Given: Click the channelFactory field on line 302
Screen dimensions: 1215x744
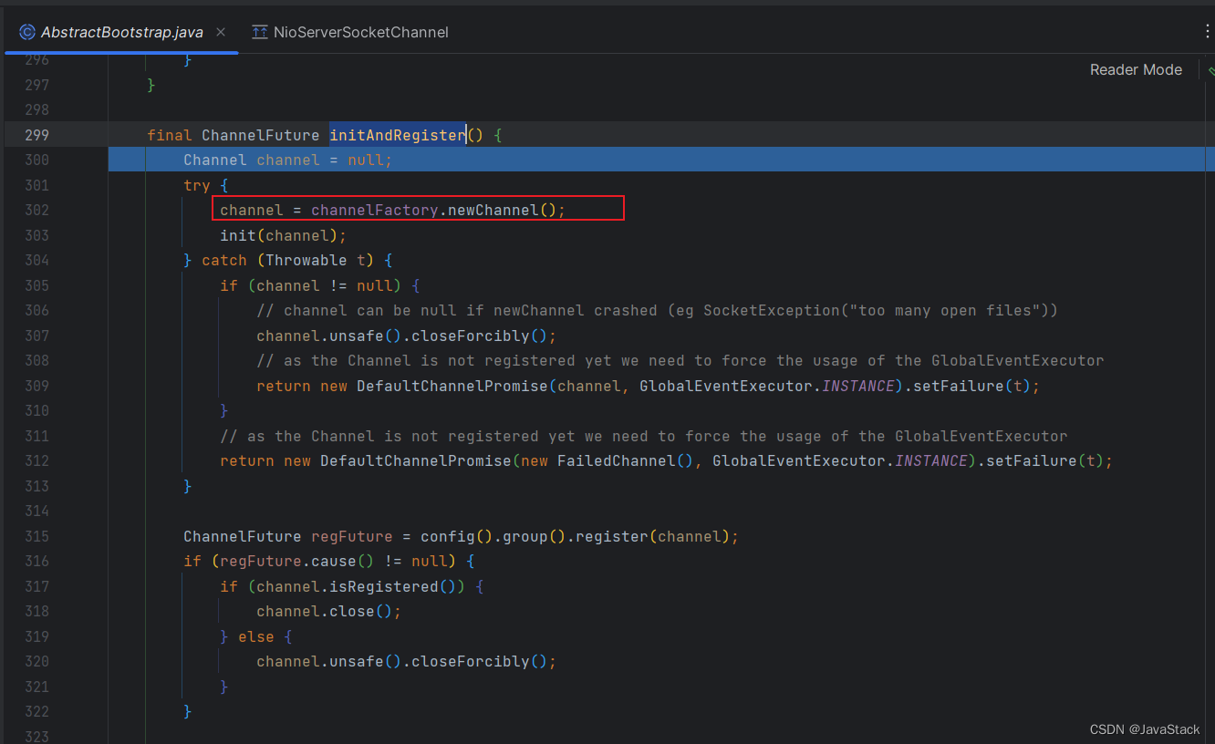Looking at the screenshot, I should coord(374,210).
